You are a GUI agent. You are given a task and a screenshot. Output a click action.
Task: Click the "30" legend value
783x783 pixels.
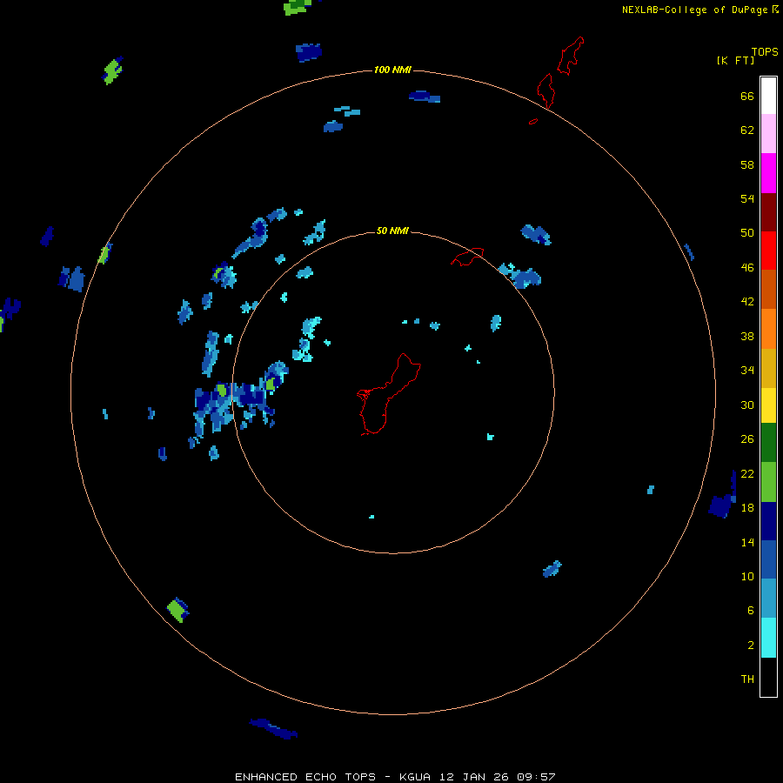tap(747, 405)
